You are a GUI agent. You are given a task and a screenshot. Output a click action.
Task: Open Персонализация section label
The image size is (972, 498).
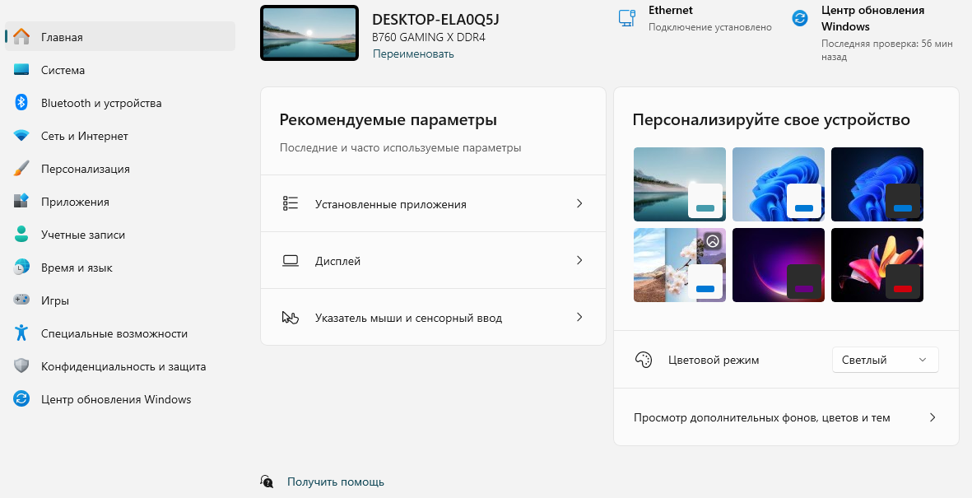pyautogui.click(x=86, y=169)
